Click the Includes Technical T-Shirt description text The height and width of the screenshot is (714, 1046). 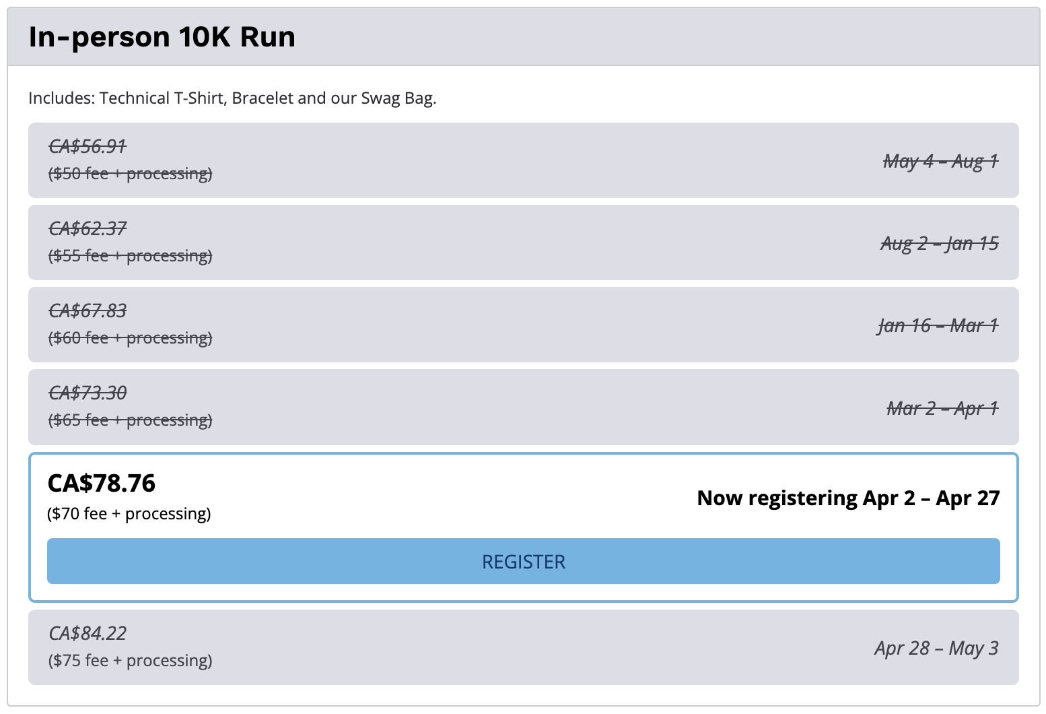click(232, 98)
